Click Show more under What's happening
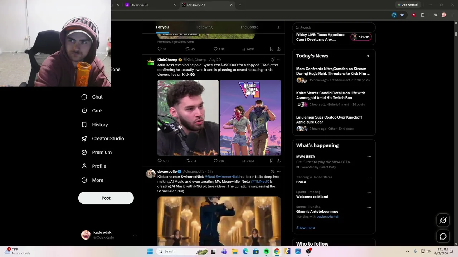458x257 pixels. (x=306, y=228)
